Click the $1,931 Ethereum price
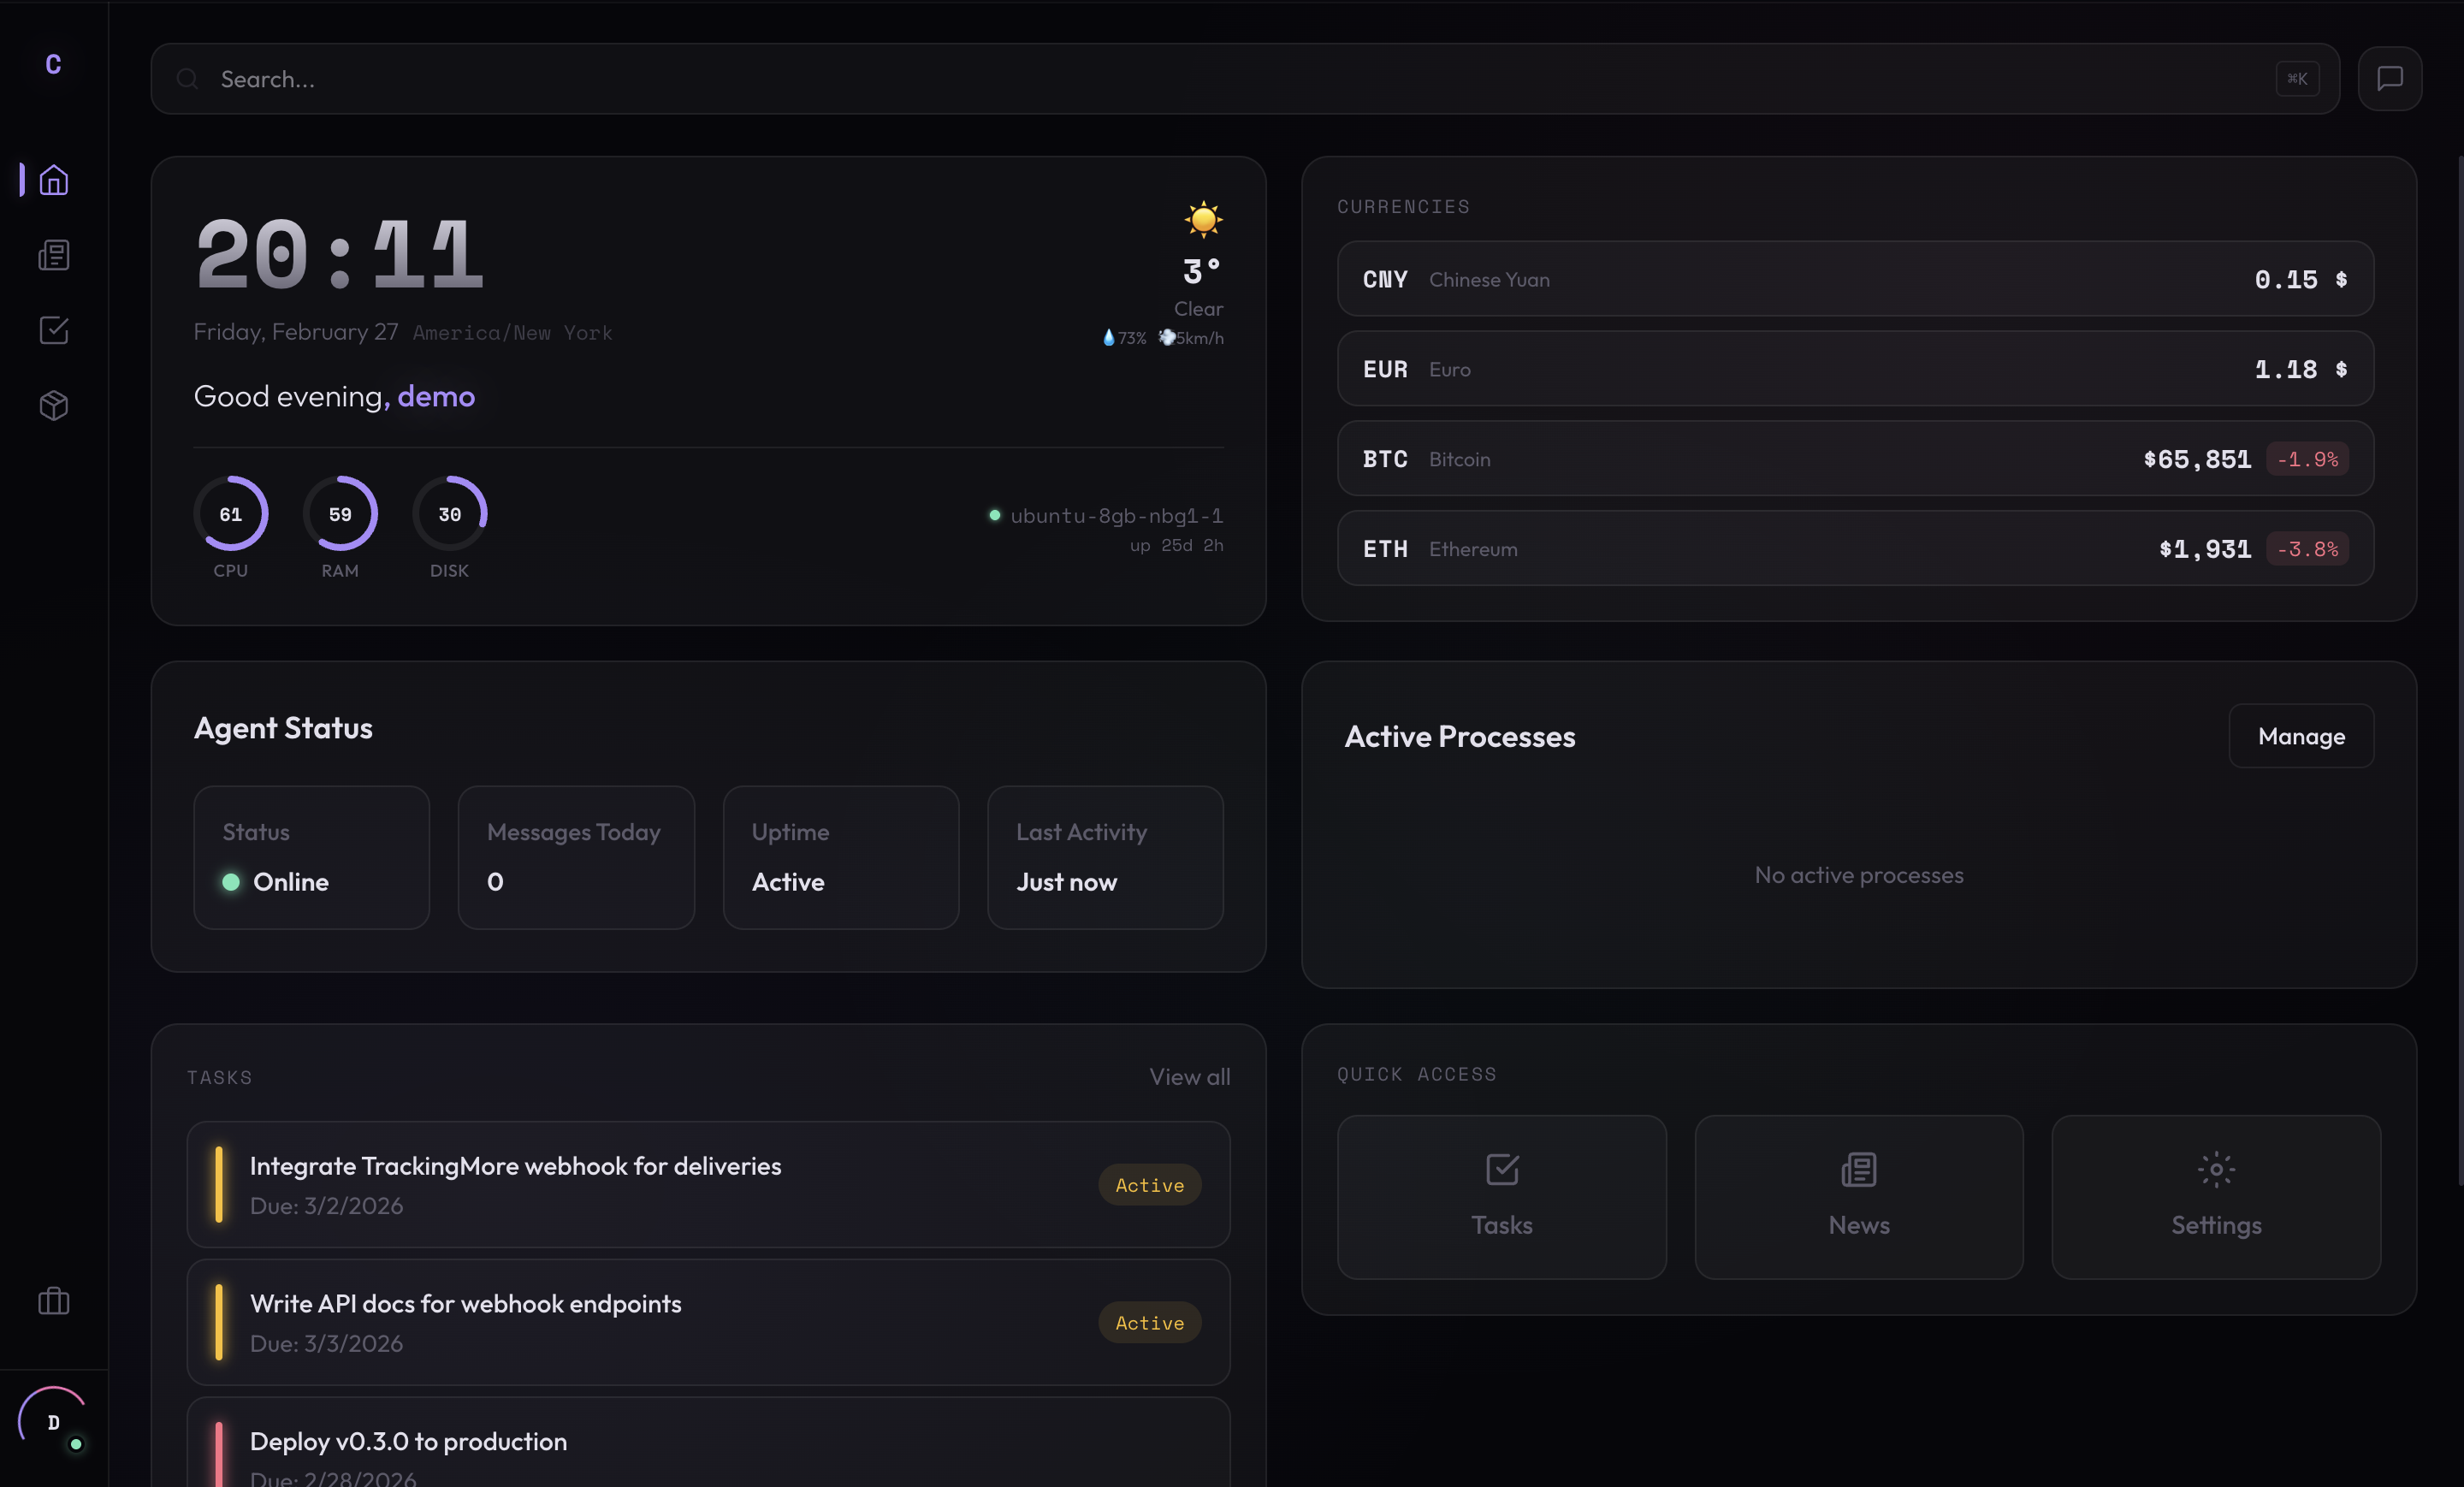2464x1487 pixels. (2204, 549)
